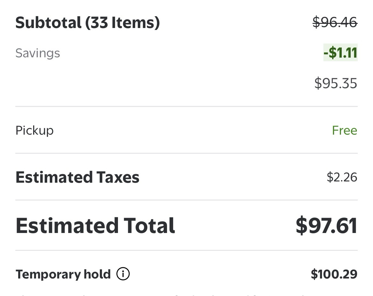This screenshot has height=296, width=373.
Task: Click the $95.35 discounted subtotal
Action: click(336, 83)
